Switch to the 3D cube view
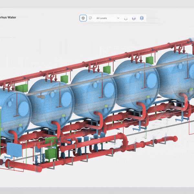Image resolution: width=194 pixels, height=194 pixels. (83, 18)
